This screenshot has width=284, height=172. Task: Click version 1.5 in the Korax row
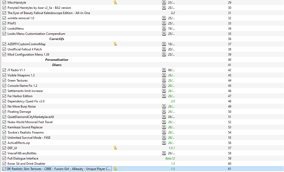click(173, 164)
